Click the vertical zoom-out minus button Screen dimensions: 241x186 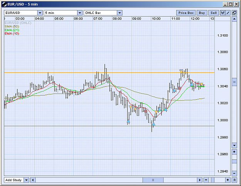234,173
